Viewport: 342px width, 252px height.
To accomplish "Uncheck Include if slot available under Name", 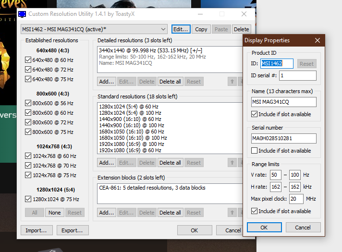I will click(x=254, y=114).
